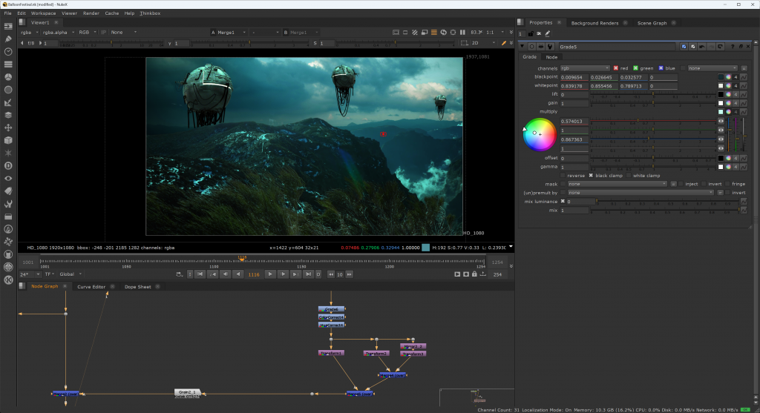The image size is (760, 413).
Task: Float the Grade5 properties panel
Action: click(x=741, y=47)
